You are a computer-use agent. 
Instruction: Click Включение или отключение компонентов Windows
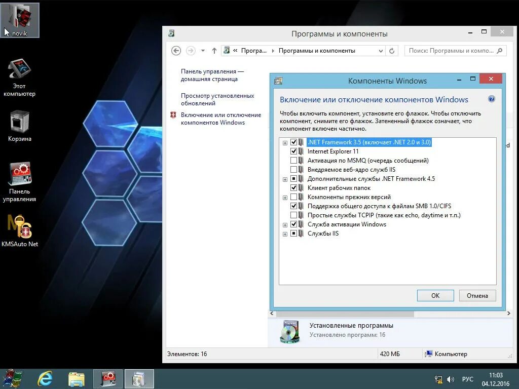[220, 119]
